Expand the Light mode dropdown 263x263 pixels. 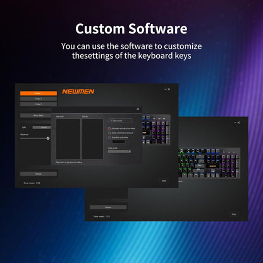(42, 127)
